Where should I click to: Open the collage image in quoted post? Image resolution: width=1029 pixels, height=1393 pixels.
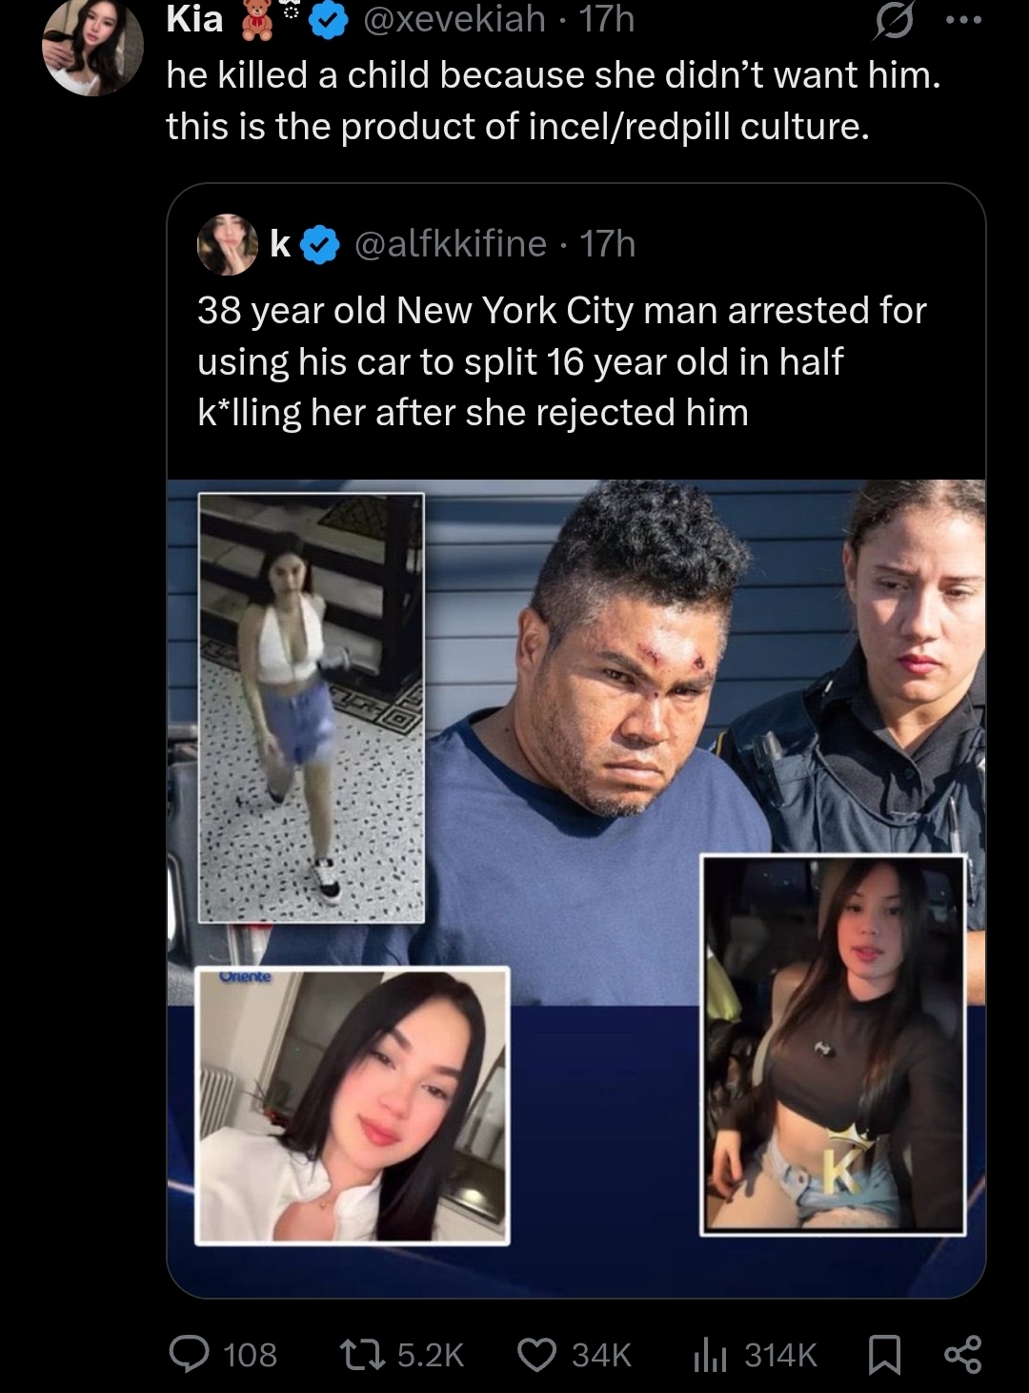click(576, 889)
